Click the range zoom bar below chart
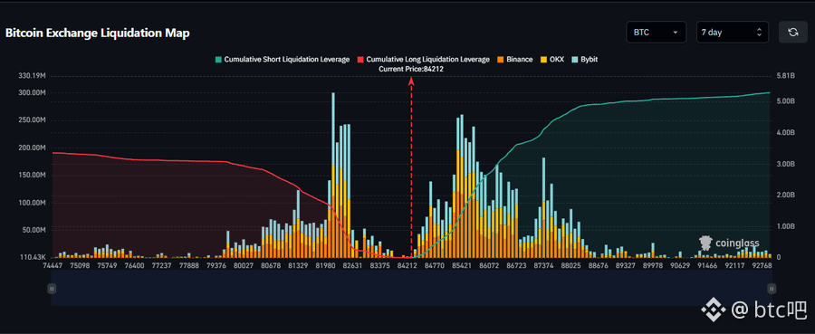Image resolution: width=815 pixels, height=334 pixels. (x=411, y=288)
